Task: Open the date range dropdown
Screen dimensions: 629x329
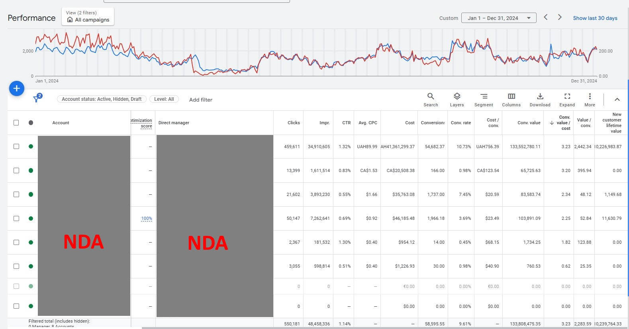Action: tap(498, 18)
